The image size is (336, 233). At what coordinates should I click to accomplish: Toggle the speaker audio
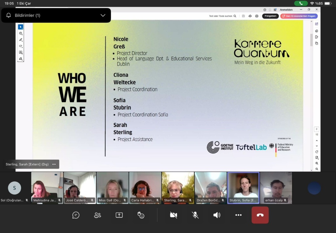click(x=217, y=215)
